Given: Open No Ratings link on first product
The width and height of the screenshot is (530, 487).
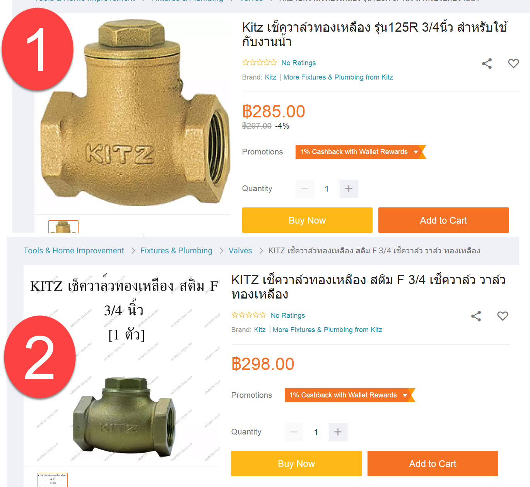Looking at the screenshot, I should coord(299,63).
